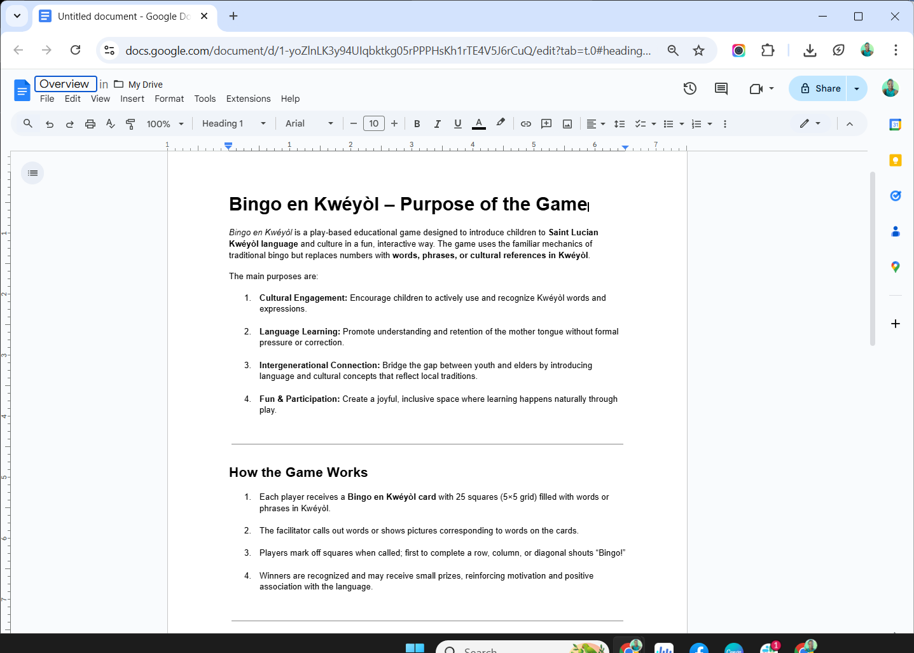Open Google Calendar side panel
Screen dimensions: 914x653
coord(896,125)
